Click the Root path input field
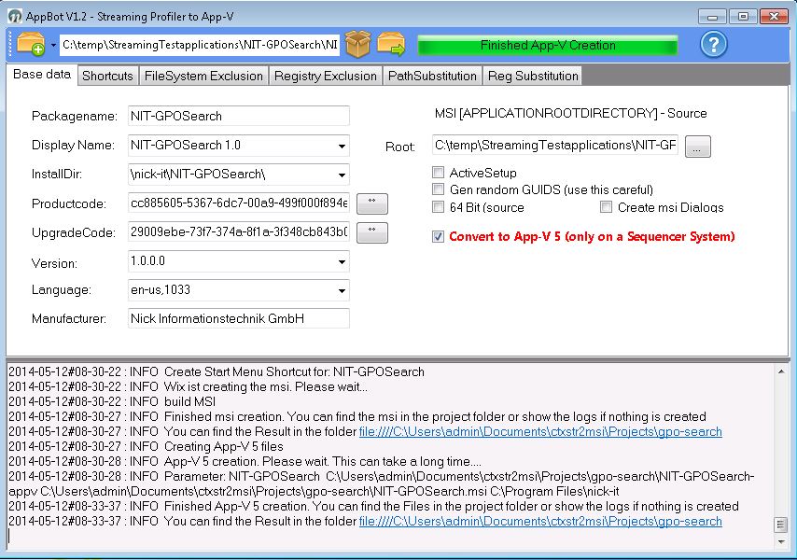The width and height of the screenshot is (797, 560). (x=555, y=146)
